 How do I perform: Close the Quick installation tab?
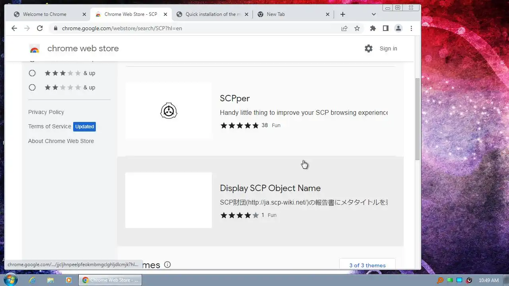coord(247,14)
